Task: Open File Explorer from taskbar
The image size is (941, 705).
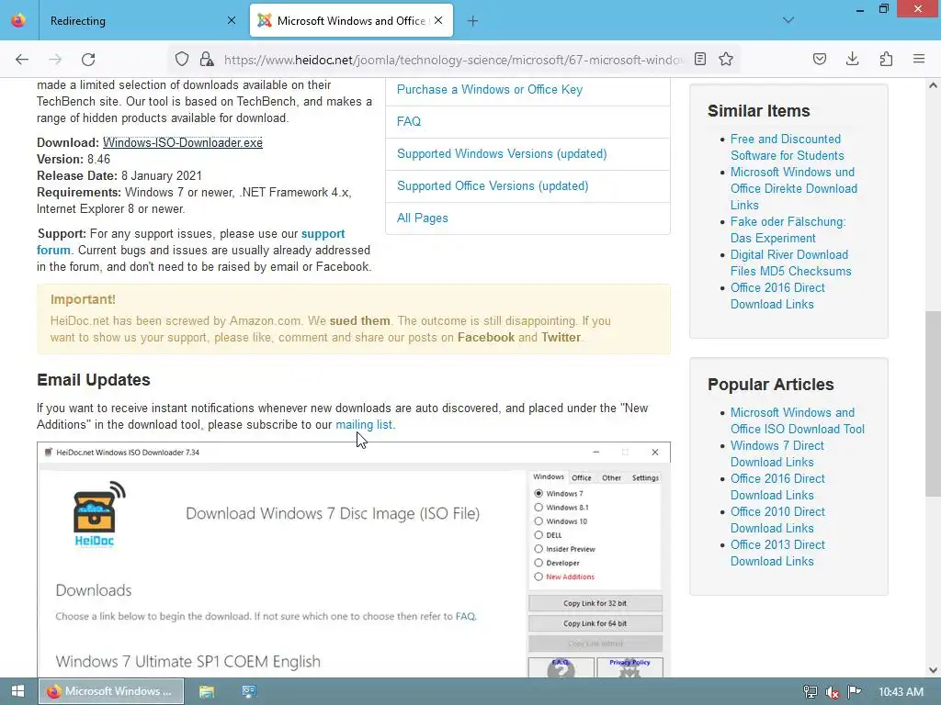Action: tap(207, 691)
